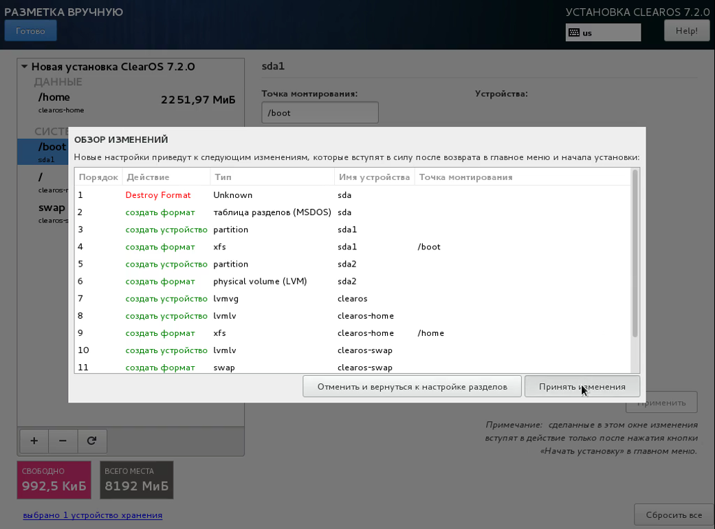
Task: Click the '/boot' mount point cell in table
Action: (x=429, y=247)
